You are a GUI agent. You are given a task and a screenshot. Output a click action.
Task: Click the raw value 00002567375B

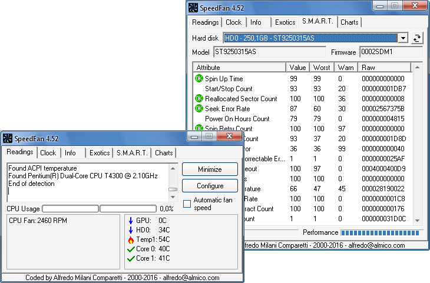383,109
